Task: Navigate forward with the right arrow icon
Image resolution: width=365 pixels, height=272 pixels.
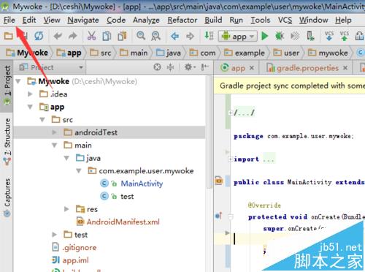Action: (x=190, y=37)
